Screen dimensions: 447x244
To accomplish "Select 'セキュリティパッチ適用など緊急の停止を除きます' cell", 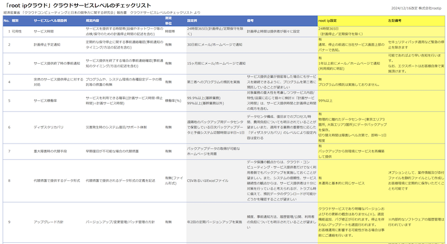I will (416, 45).
